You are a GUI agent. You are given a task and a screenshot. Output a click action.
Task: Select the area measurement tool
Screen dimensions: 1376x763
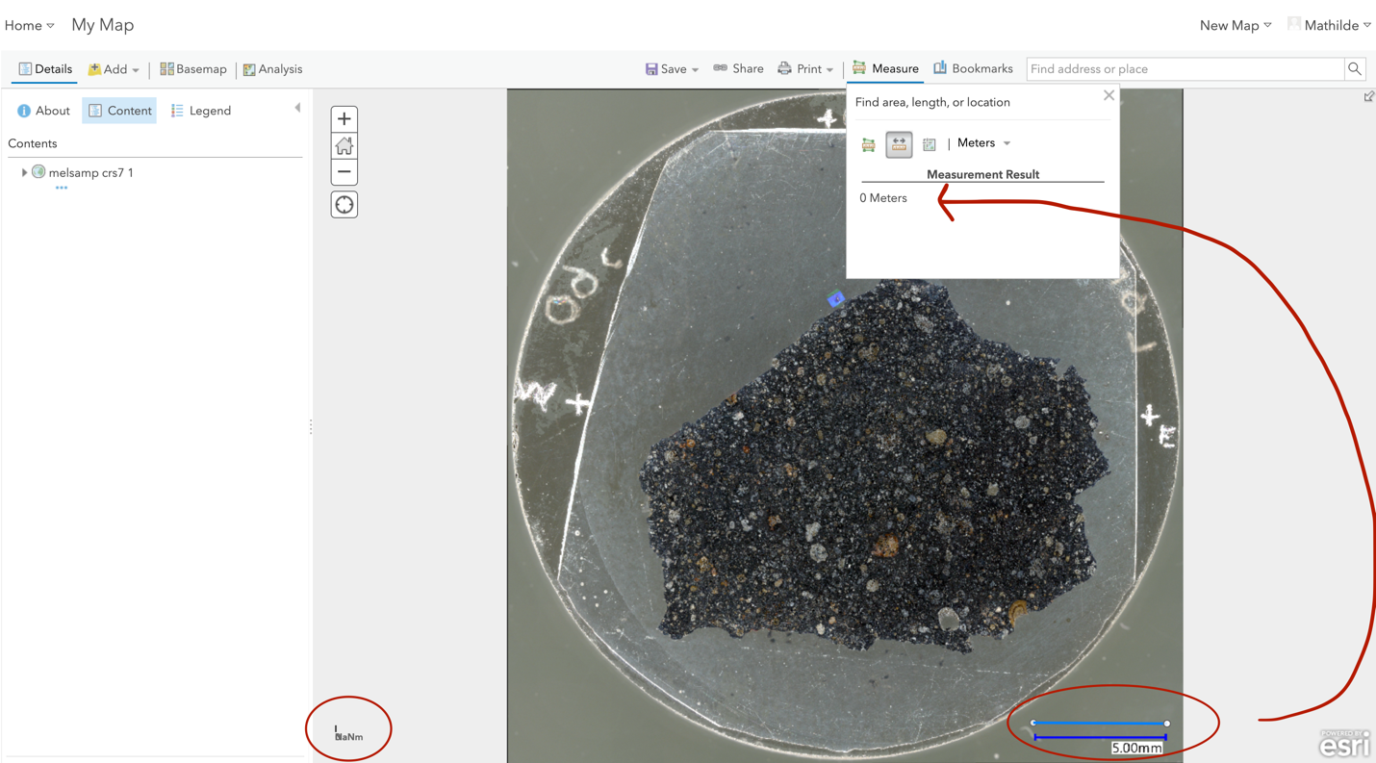click(868, 143)
